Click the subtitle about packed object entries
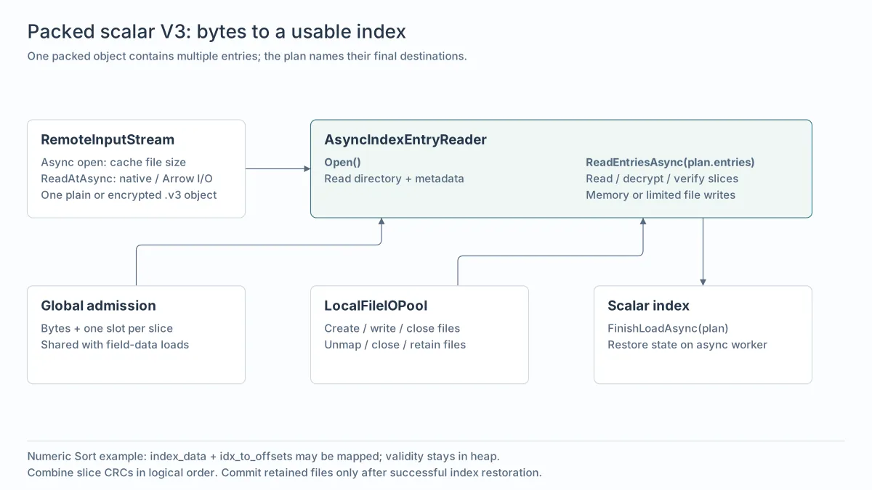 pos(247,56)
